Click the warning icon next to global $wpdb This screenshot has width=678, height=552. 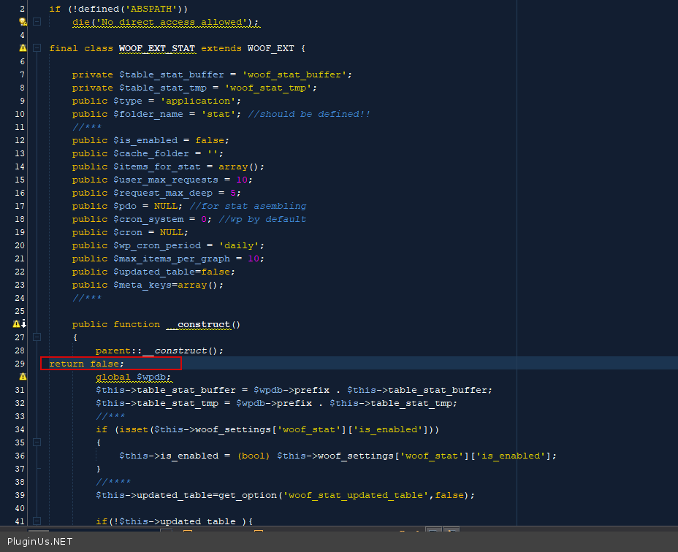pos(23,377)
